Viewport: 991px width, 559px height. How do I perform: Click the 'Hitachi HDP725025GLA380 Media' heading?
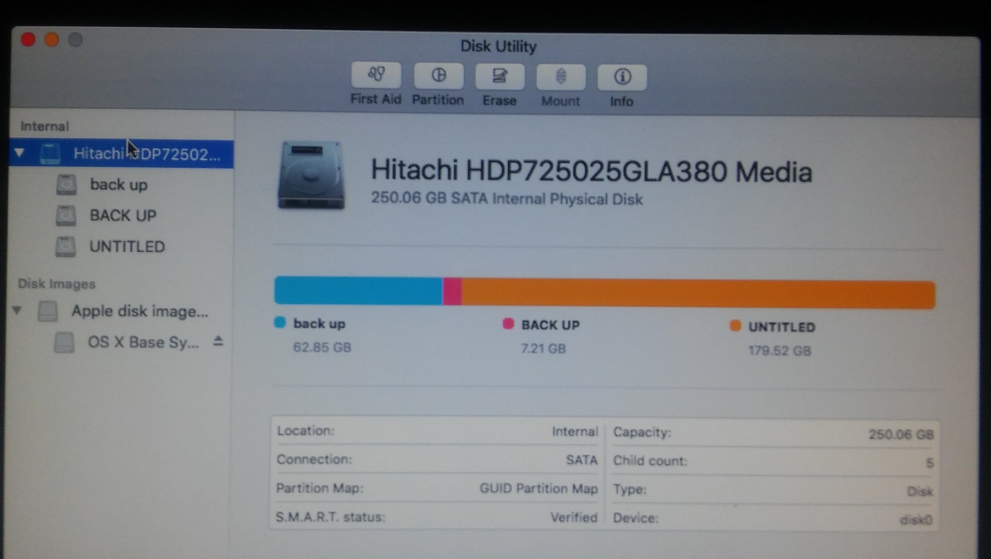pos(592,170)
